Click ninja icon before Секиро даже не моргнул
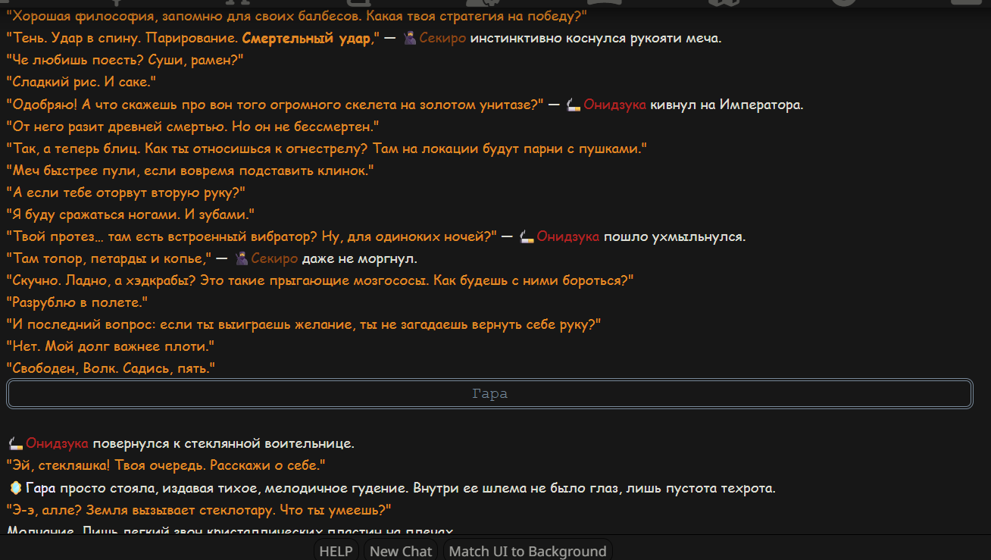 [x=242, y=259]
